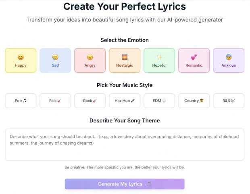Click the smiling face Happy emoji
The width and height of the screenshot is (250, 194).
click(x=21, y=57)
